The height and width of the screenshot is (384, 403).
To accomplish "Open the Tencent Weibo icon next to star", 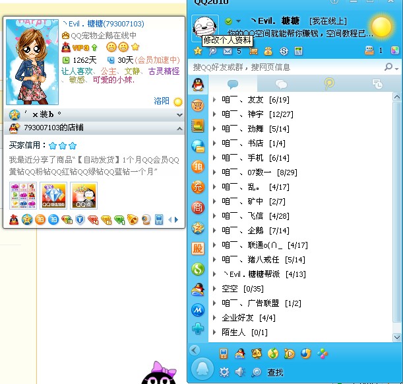I will (212, 51).
